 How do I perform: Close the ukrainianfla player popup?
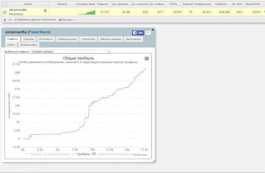pos(153,30)
